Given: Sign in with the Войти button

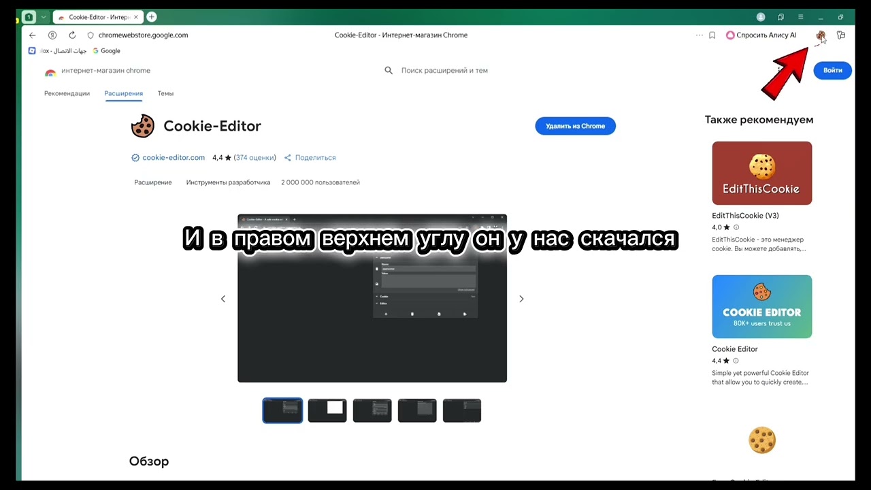Looking at the screenshot, I should coord(833,70).
